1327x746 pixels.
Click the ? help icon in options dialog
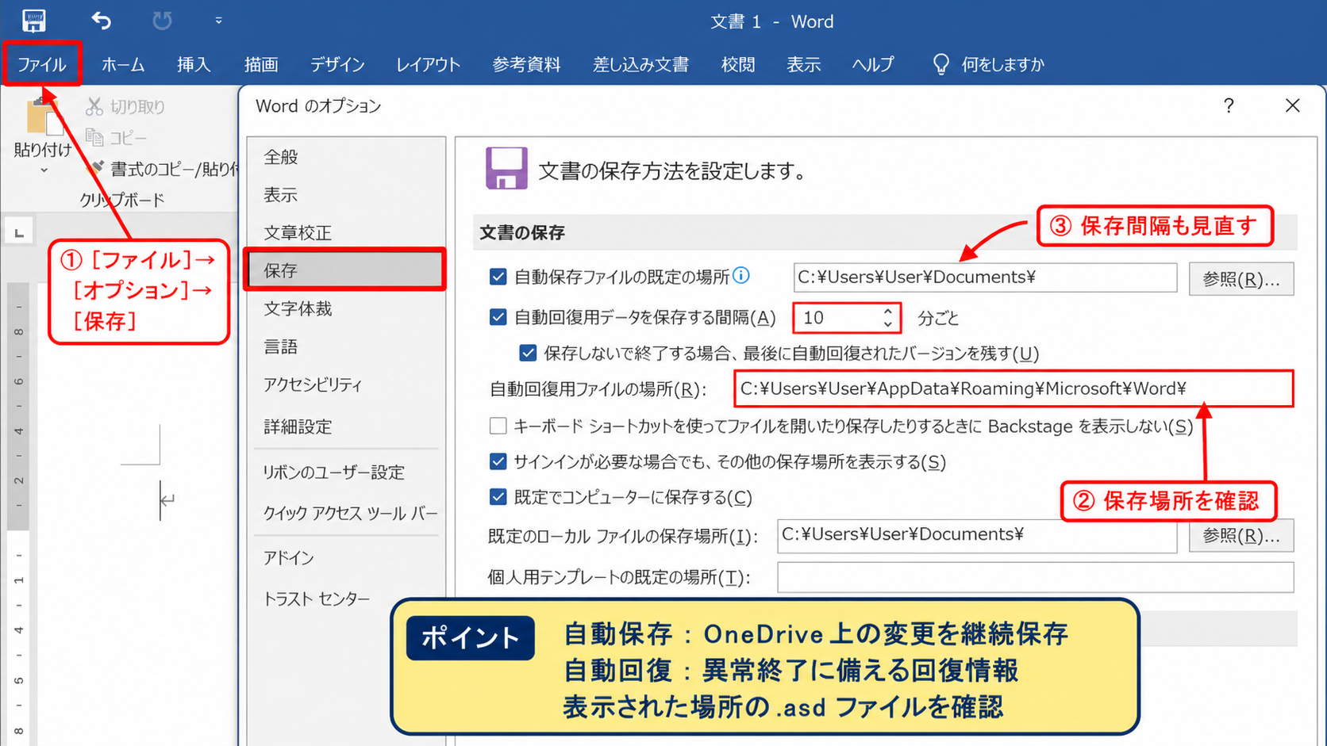pyautogui.click(x=1229, y=105)
